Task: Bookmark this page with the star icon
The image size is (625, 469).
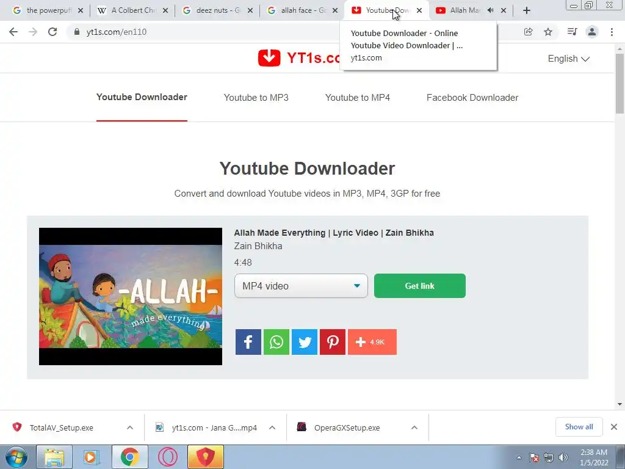Action: 548,32
